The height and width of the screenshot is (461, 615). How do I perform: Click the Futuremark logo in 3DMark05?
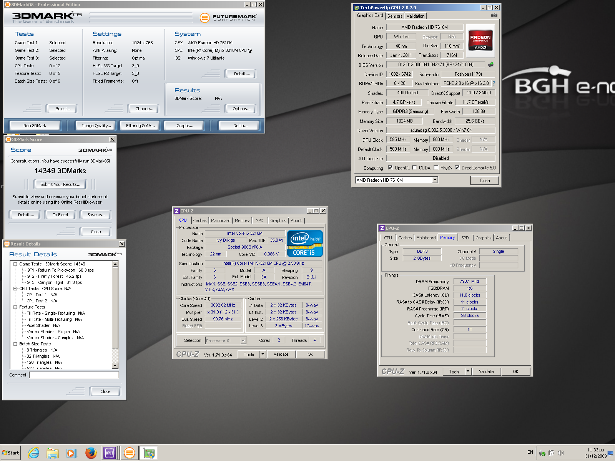[x=228, y=17]
